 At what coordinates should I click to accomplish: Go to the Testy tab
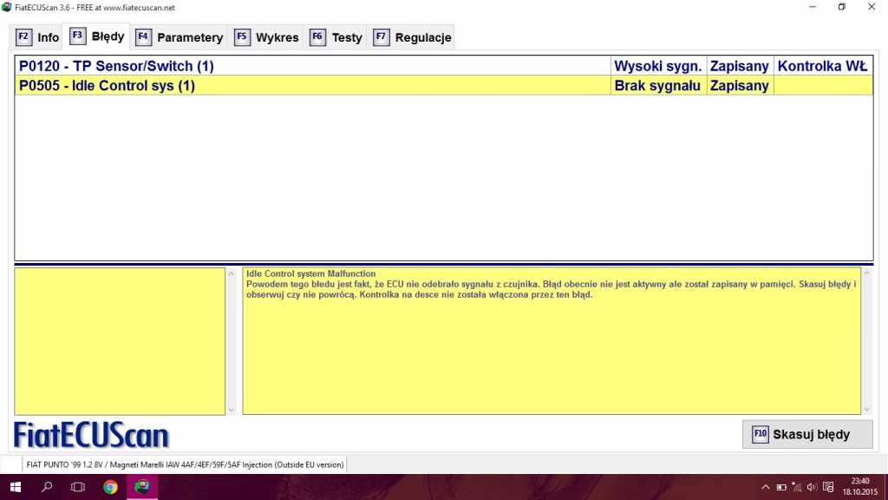[x=336, y=37]
